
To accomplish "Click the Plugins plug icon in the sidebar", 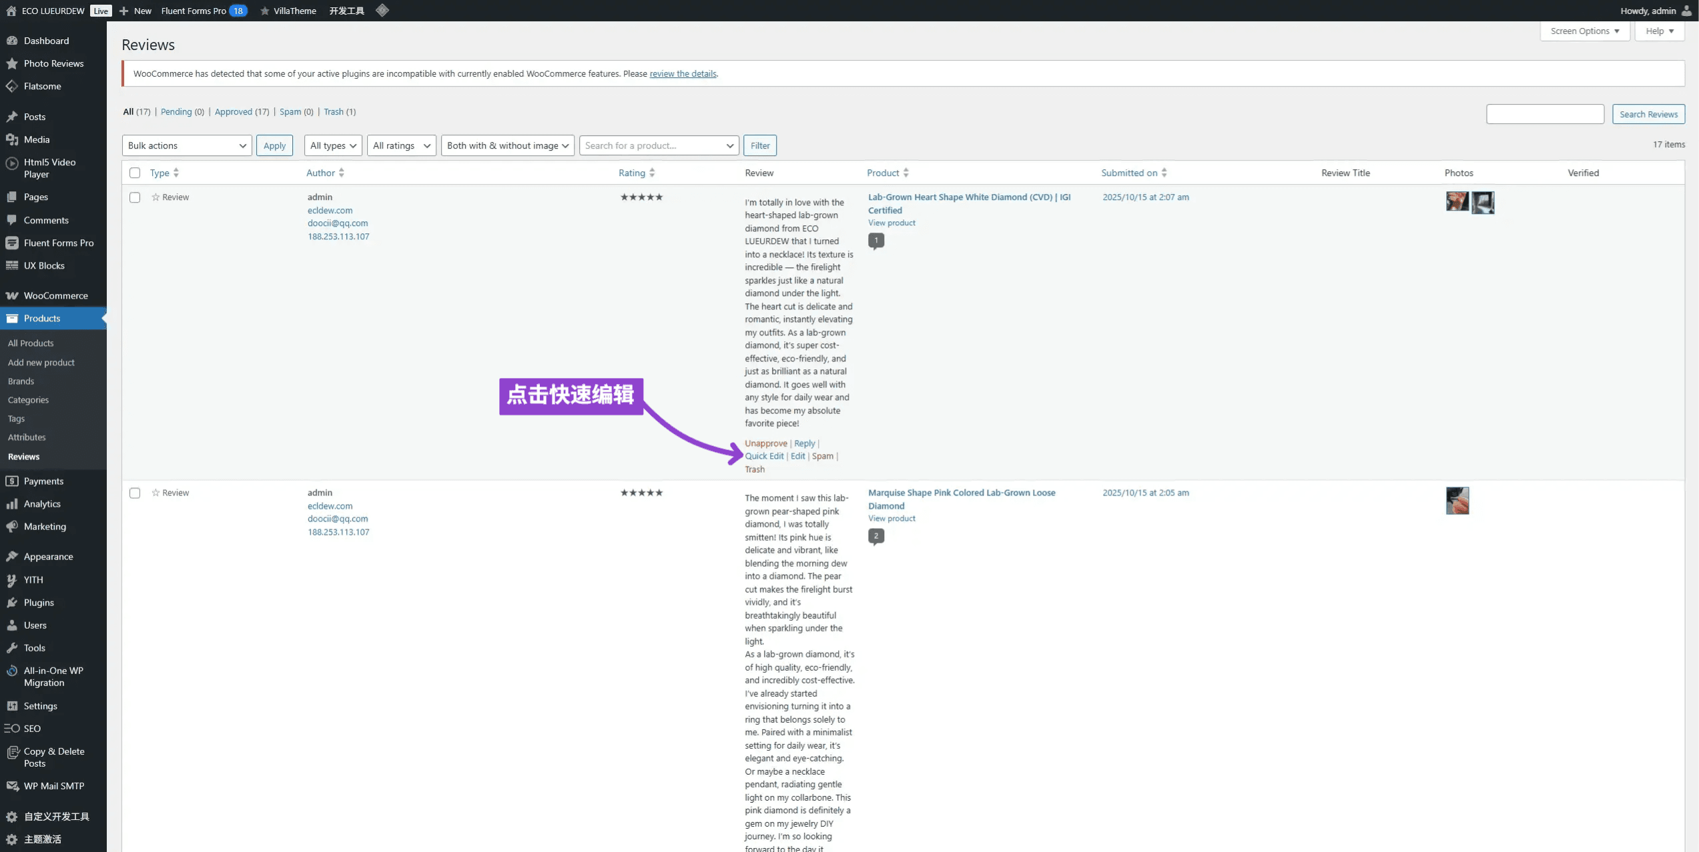I will 12,602.
